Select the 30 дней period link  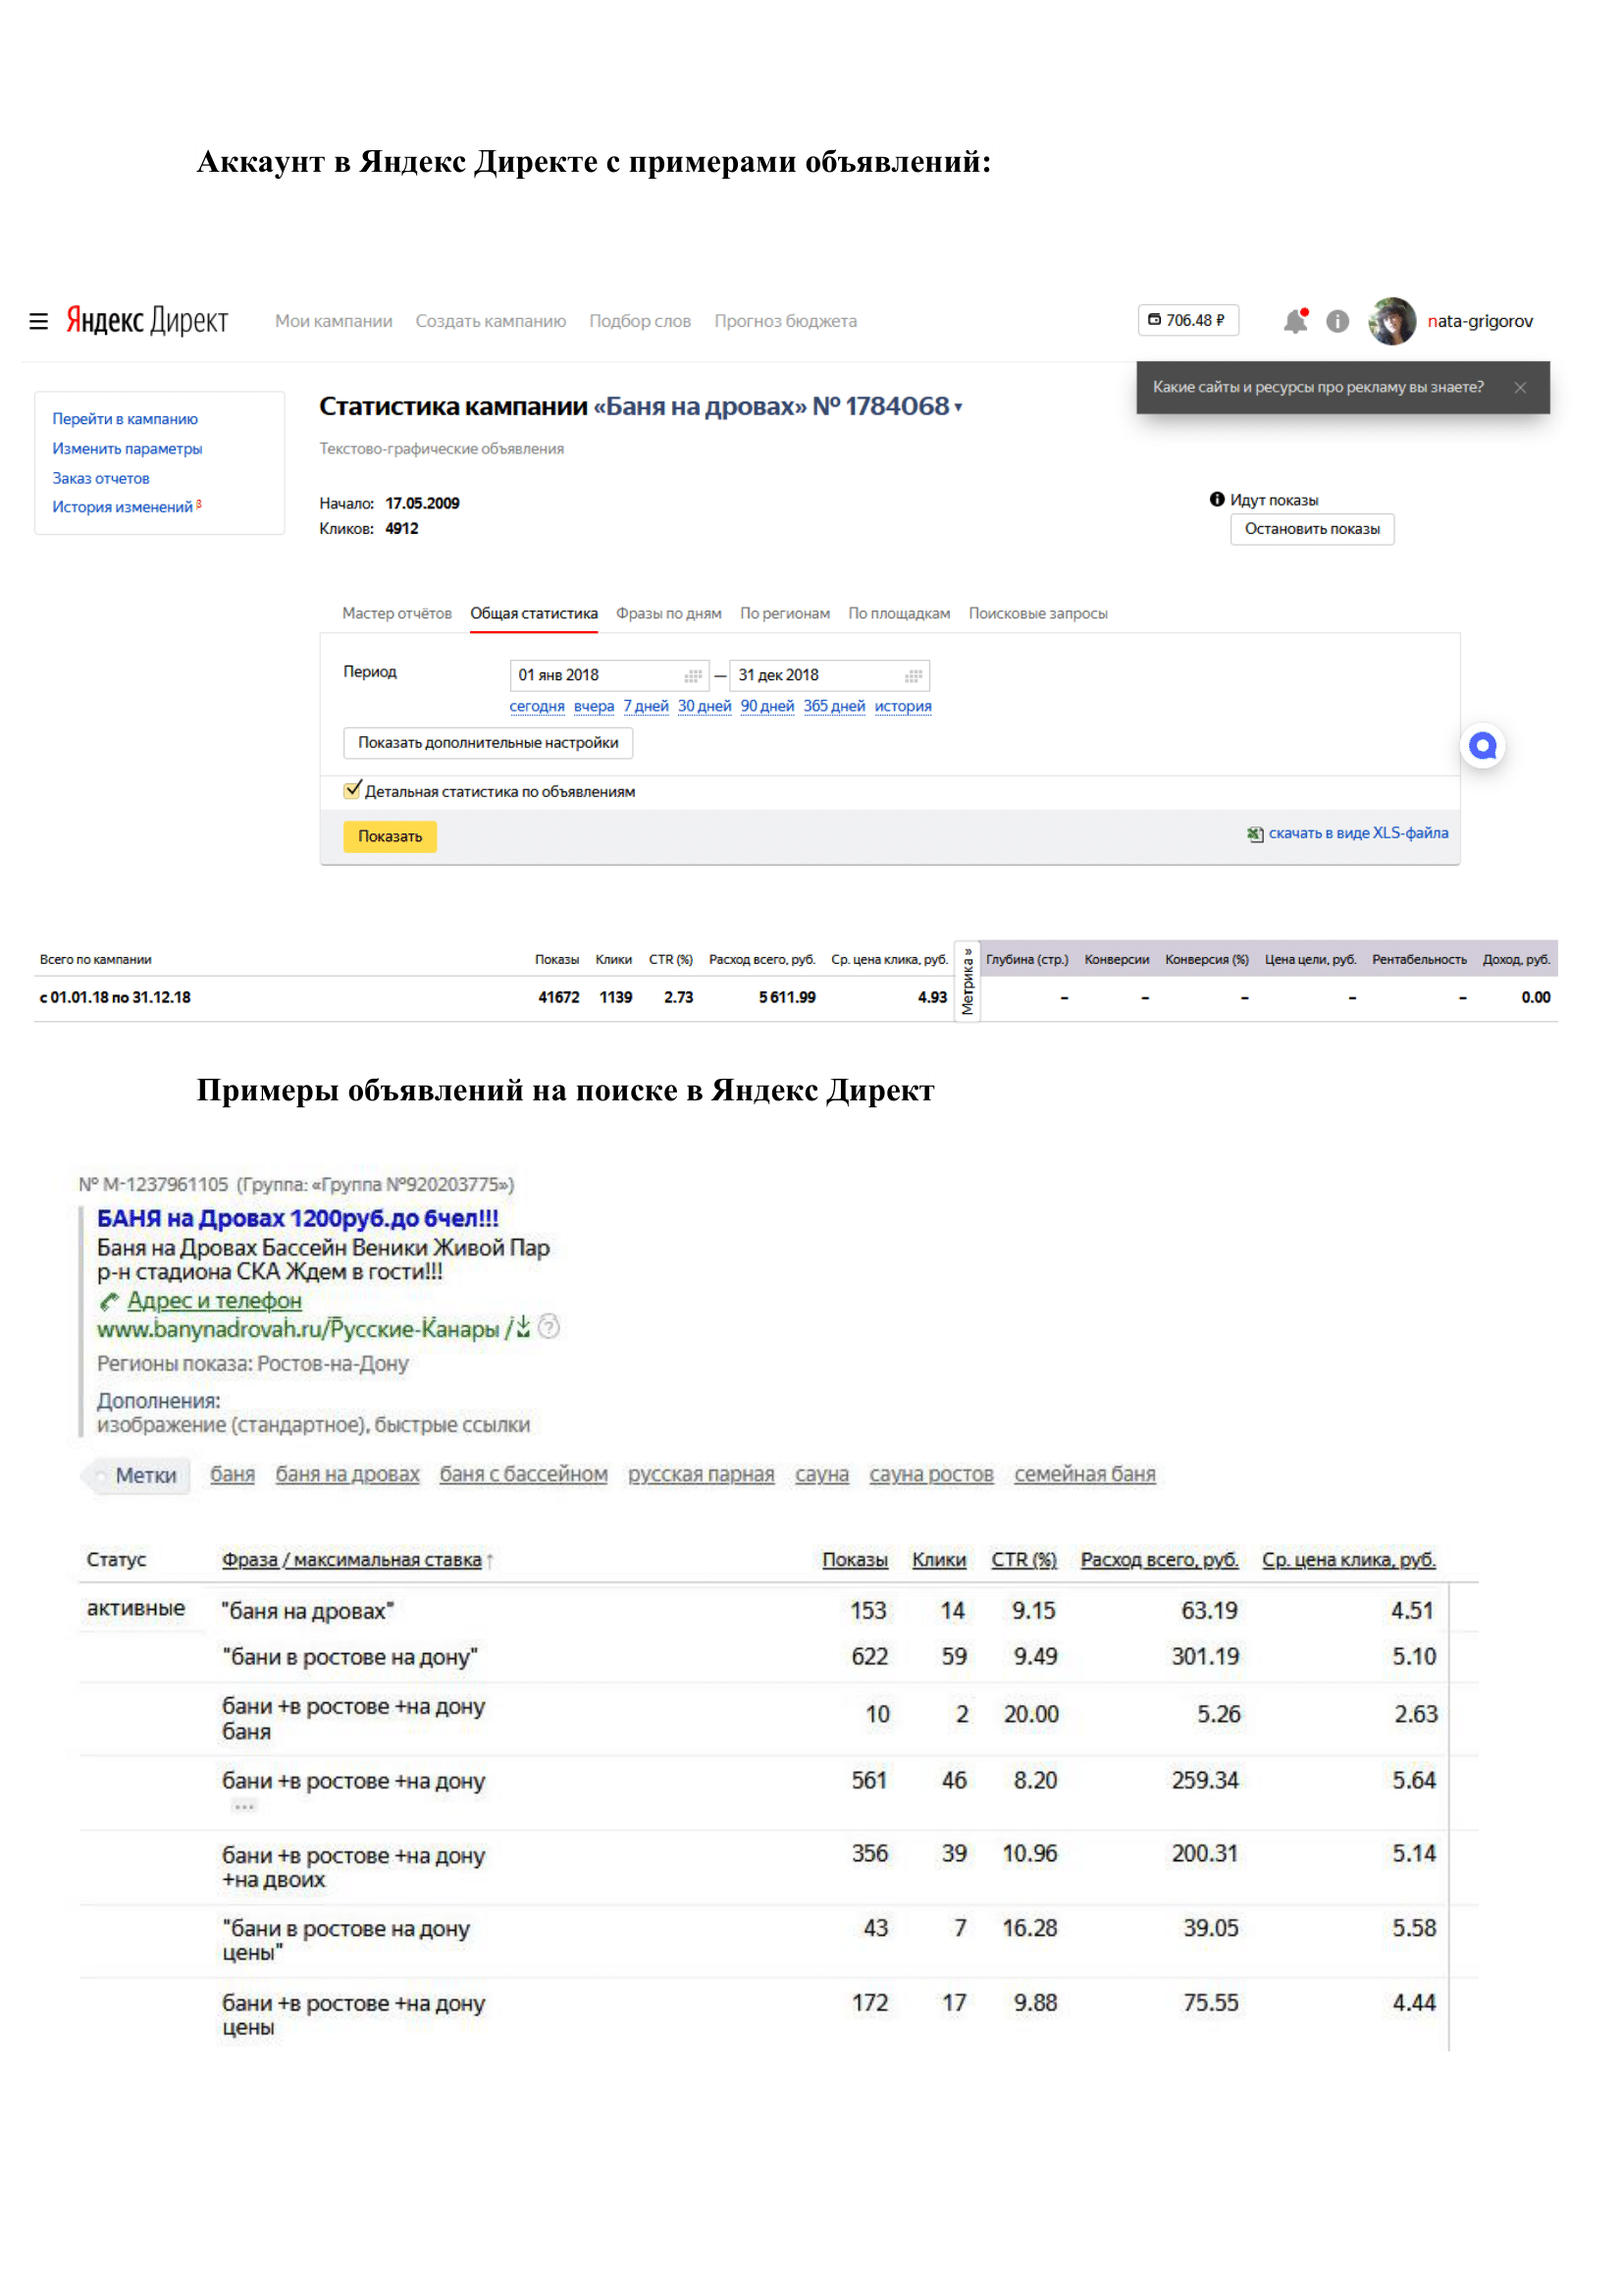pyautogui.click(x=705, y=706)
